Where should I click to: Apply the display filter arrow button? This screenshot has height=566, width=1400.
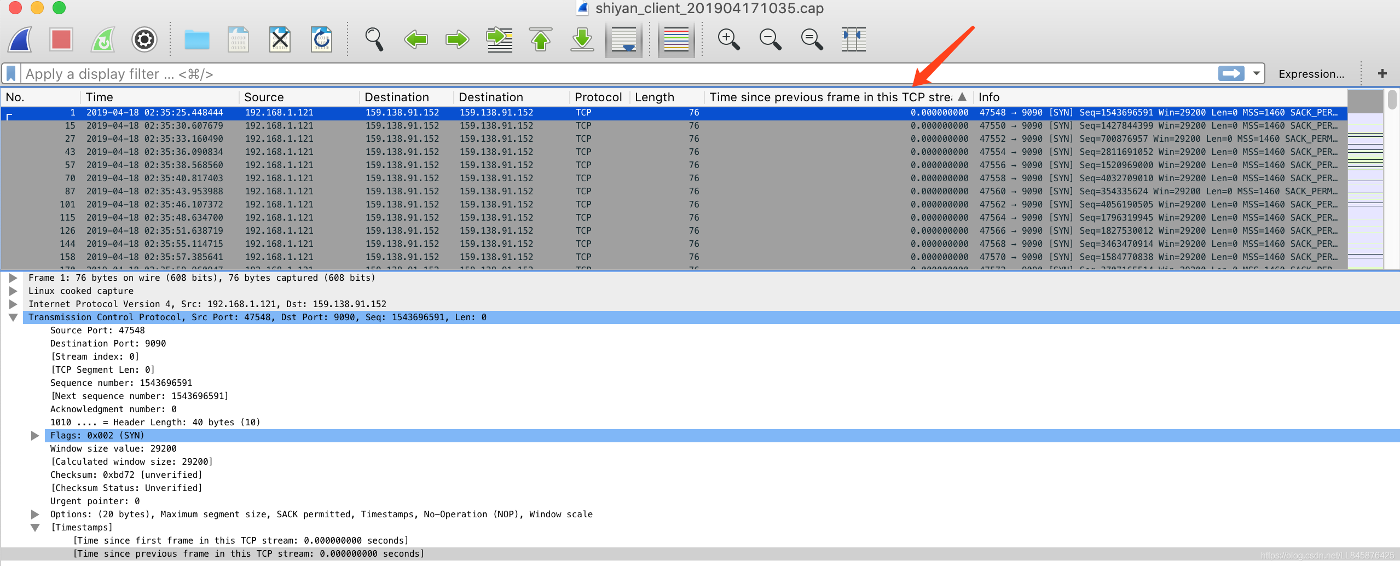1231,73
